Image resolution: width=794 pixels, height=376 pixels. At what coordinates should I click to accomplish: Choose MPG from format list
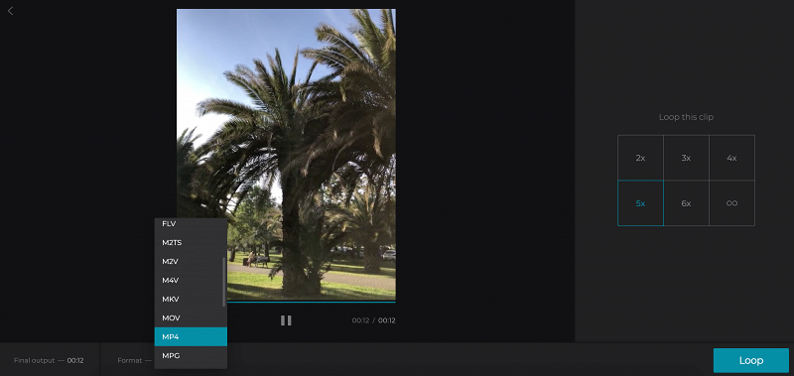point(191,356)
